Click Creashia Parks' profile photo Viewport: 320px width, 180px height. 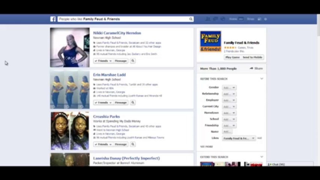70,131
